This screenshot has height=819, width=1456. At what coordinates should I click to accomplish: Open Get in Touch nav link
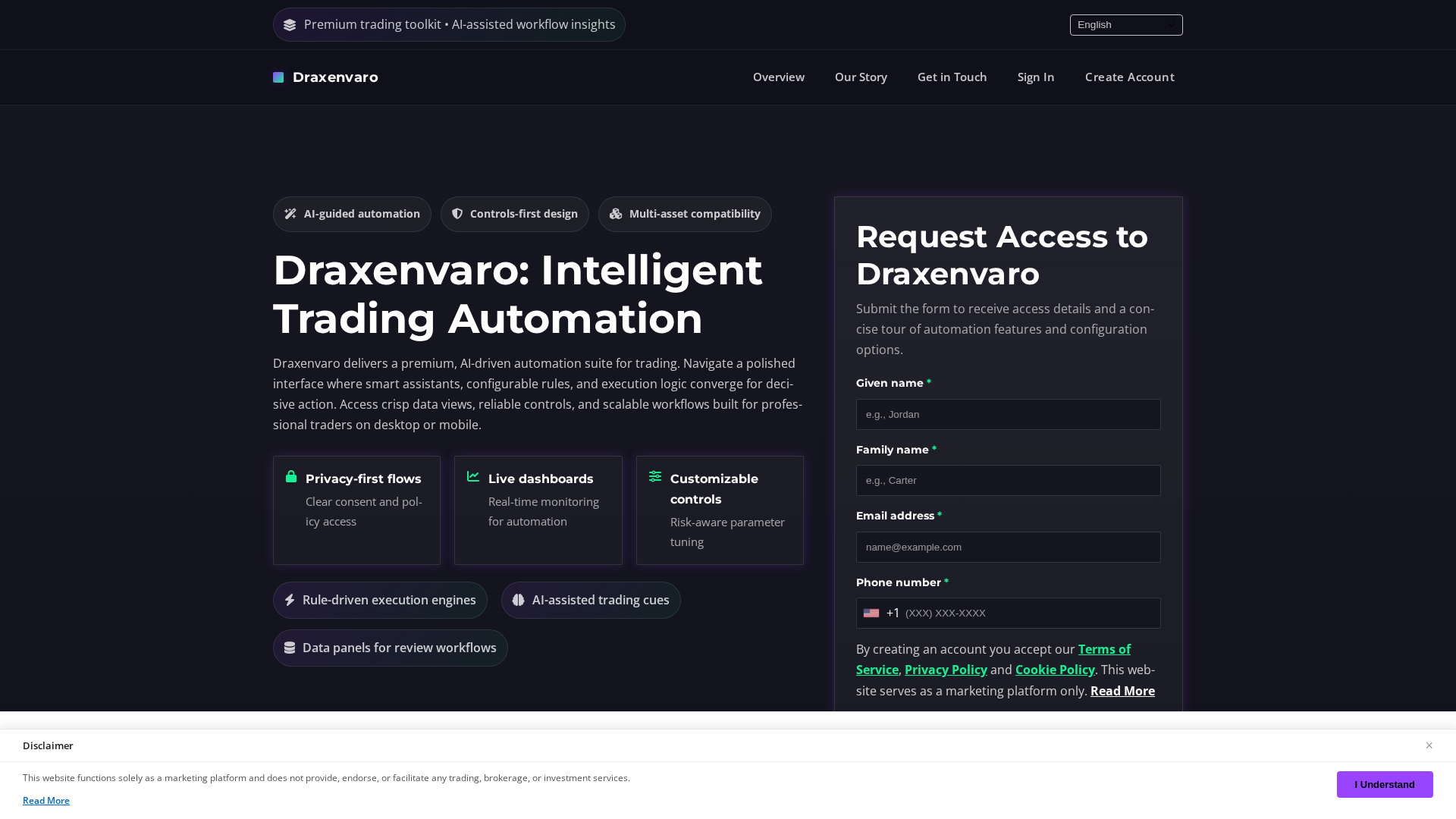tap(952, 77)
